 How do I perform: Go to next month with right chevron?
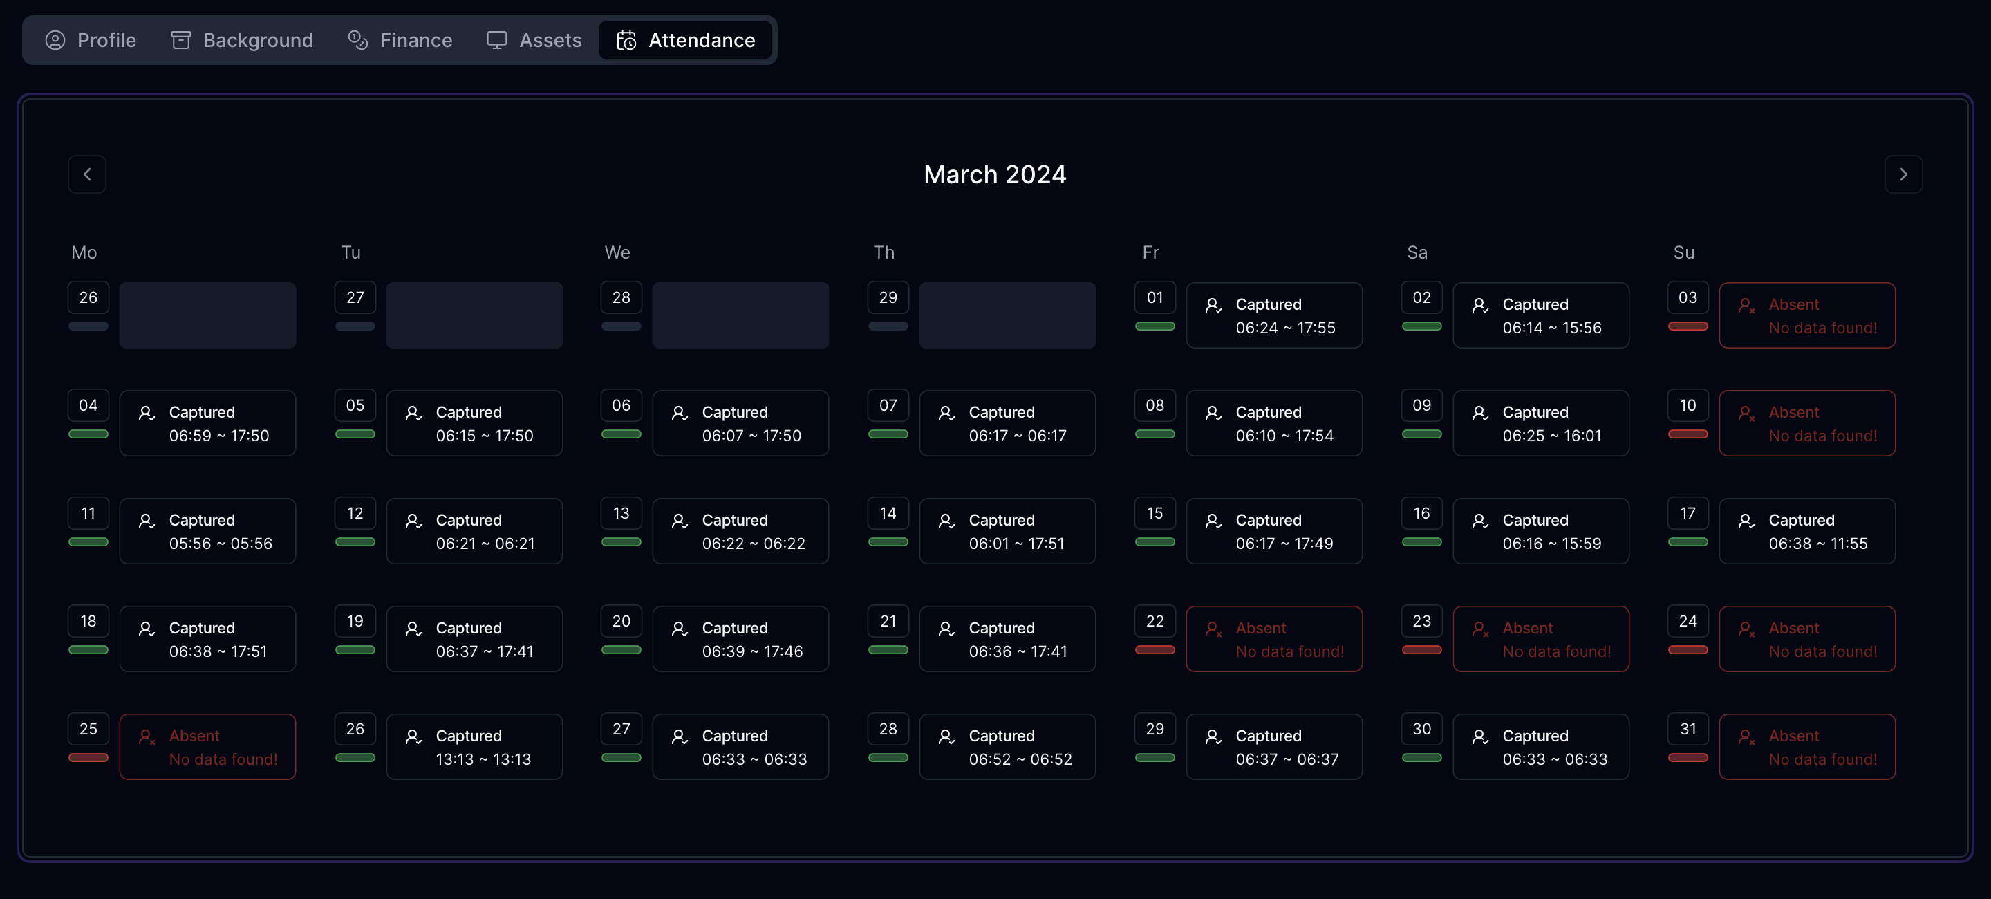pyautogui.click(x=1903, y=175)
